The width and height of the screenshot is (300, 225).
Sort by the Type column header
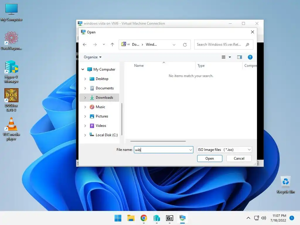click(201, 66)
